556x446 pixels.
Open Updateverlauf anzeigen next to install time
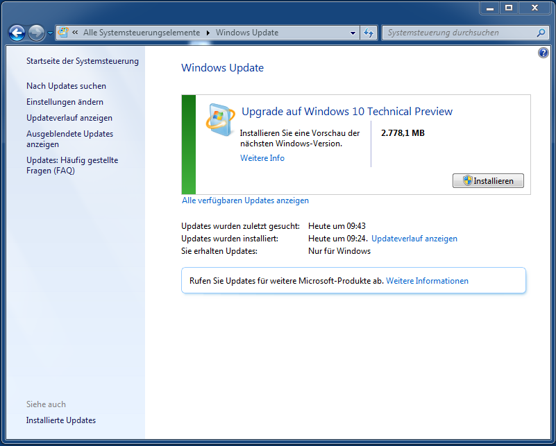[x=414, y=239]
